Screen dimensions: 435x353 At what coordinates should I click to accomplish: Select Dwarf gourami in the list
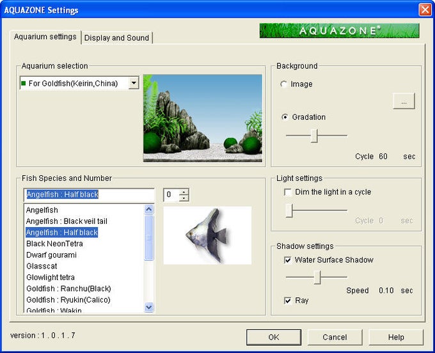[x=51, y=255]
